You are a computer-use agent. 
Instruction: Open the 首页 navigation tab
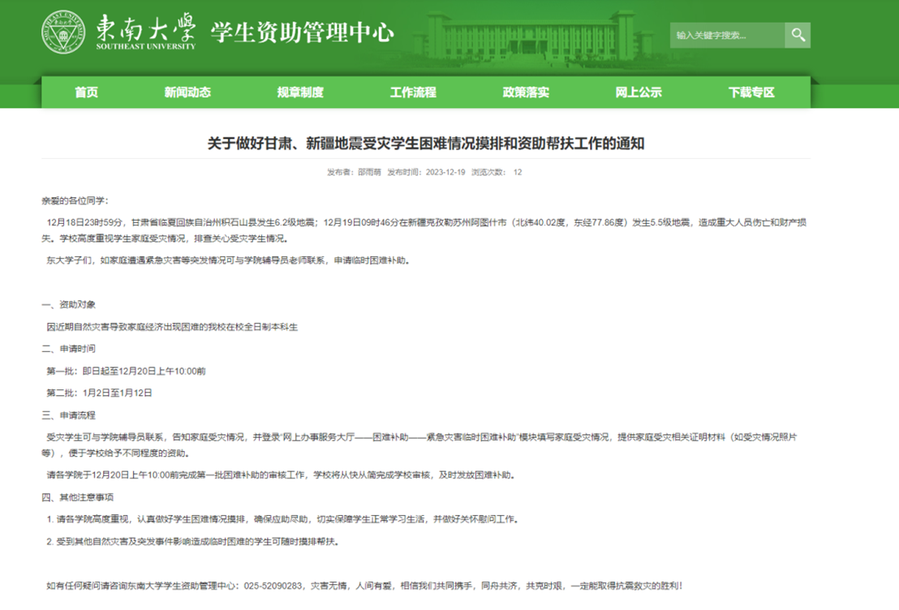pyautogui.click(x=86, y=92)
